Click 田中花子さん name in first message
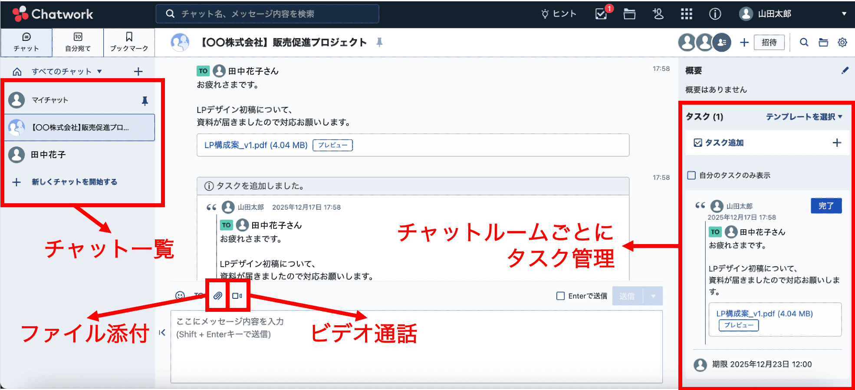The image size is (855, 390). [253, 71]
